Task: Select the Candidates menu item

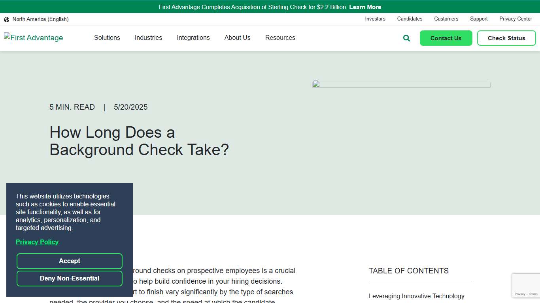Action: pos(410,19)
